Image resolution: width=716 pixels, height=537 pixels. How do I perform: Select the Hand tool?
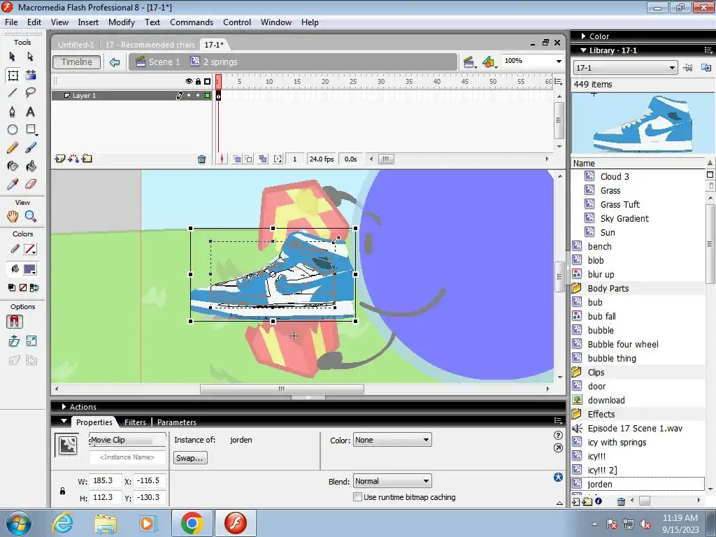click(13, 216)
